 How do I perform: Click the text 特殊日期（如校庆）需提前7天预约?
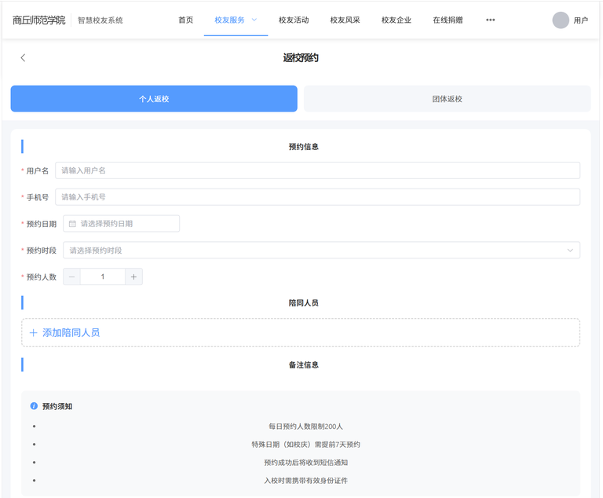tap(305, 445)
